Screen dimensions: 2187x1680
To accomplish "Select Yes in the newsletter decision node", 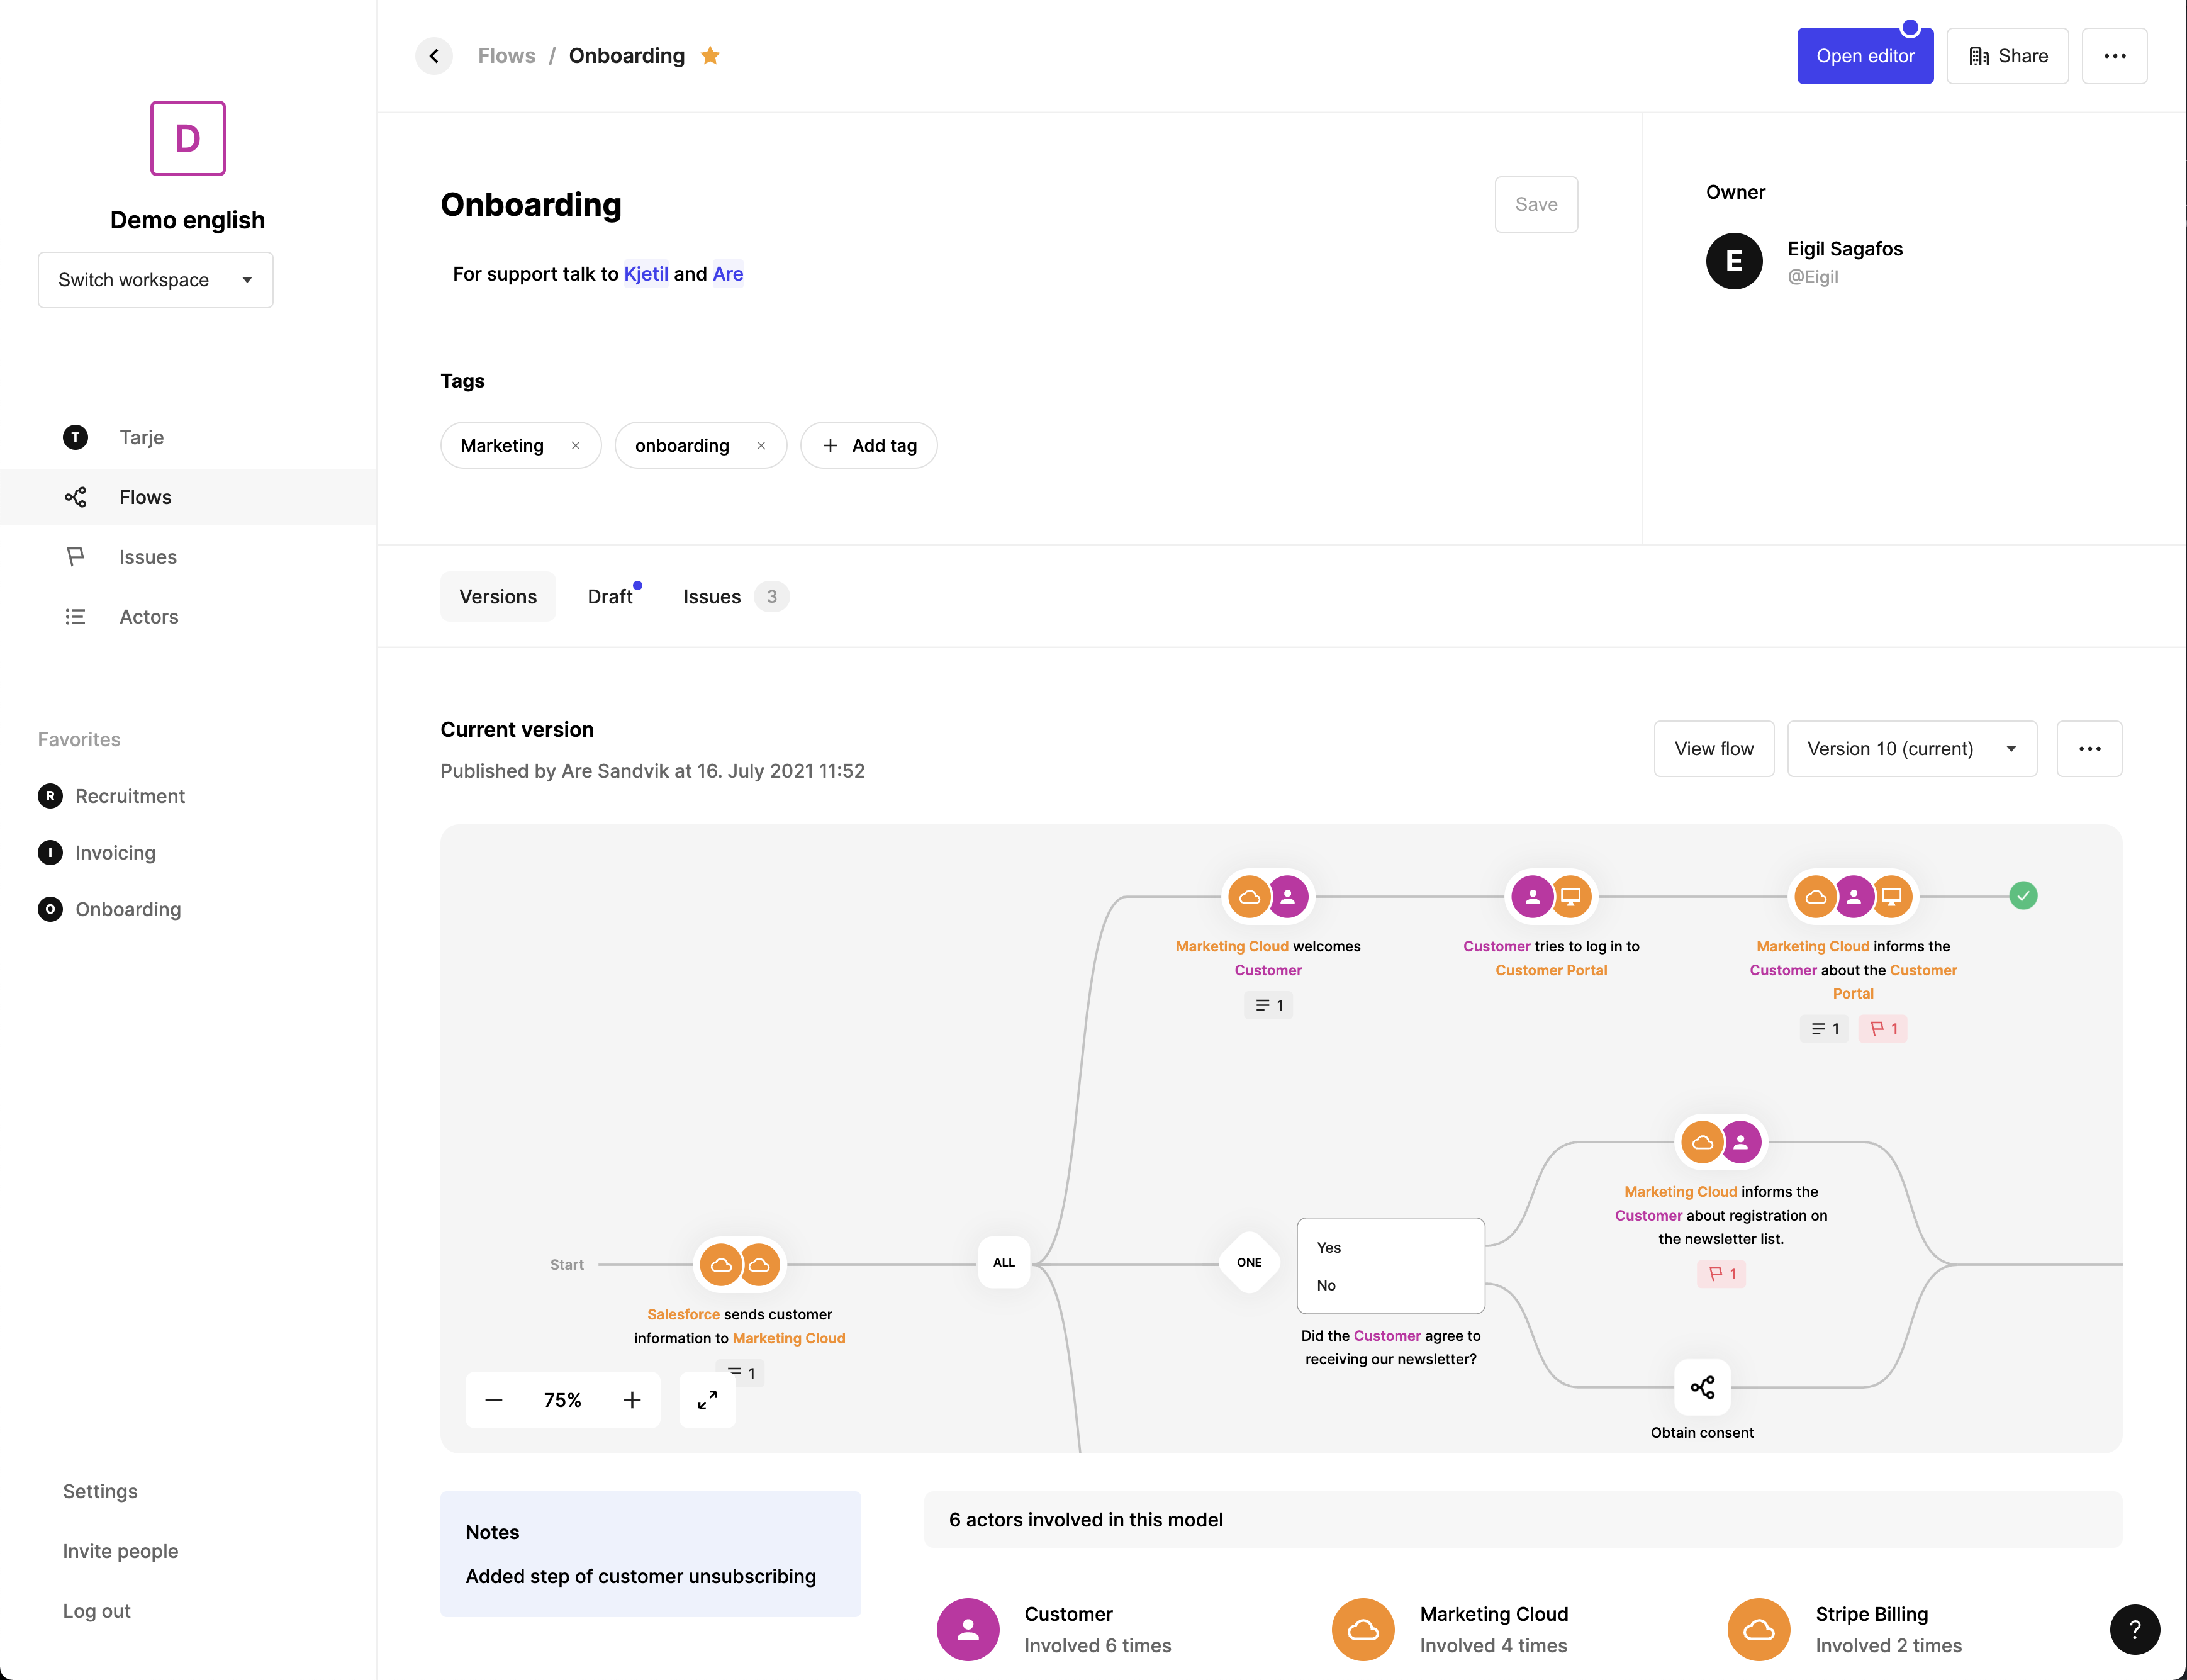I will tap(1328, 1247).
